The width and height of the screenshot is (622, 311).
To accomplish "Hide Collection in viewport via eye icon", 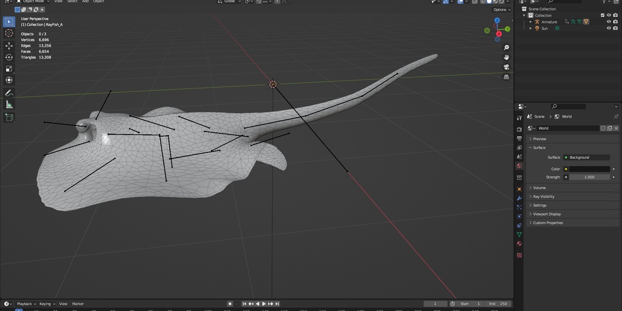I will click(x=609, y=16).
